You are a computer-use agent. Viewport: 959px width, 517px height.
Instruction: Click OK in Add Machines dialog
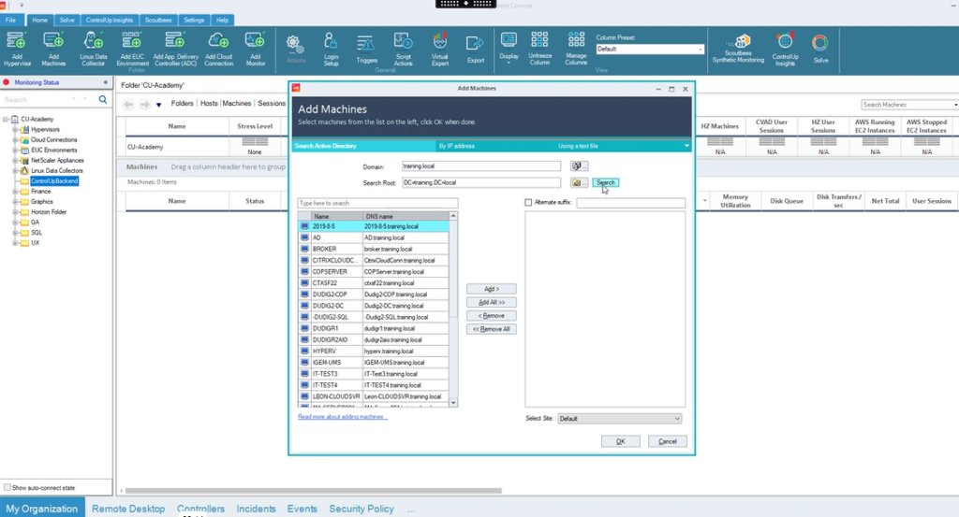pyautogui.click(x=620, y=441)
